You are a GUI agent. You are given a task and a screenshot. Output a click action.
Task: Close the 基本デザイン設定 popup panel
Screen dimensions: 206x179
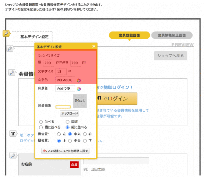(x=94, y=47)
